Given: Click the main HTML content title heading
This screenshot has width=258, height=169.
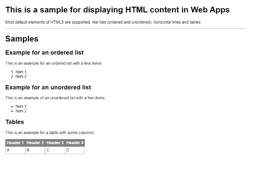Looking at the screenshot, I should [x=117, y=10].
